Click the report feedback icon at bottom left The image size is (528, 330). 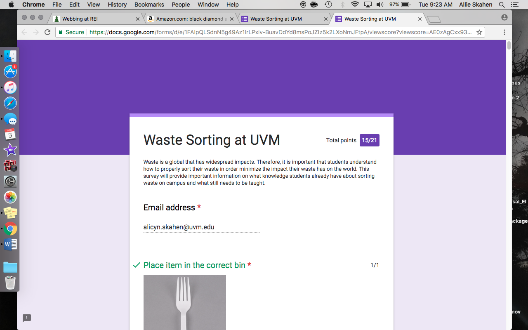[27, 318]
